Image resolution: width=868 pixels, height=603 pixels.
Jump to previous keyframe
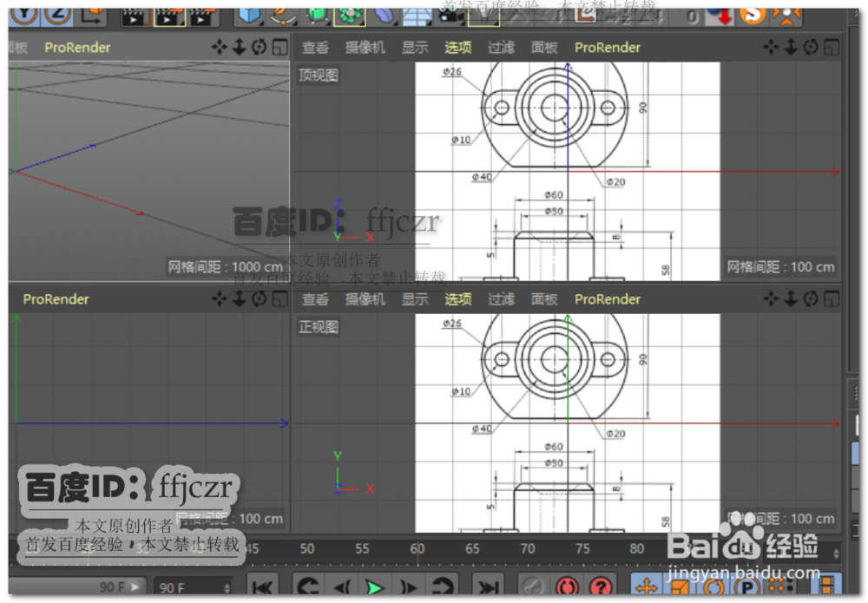[x=307, y=587]
